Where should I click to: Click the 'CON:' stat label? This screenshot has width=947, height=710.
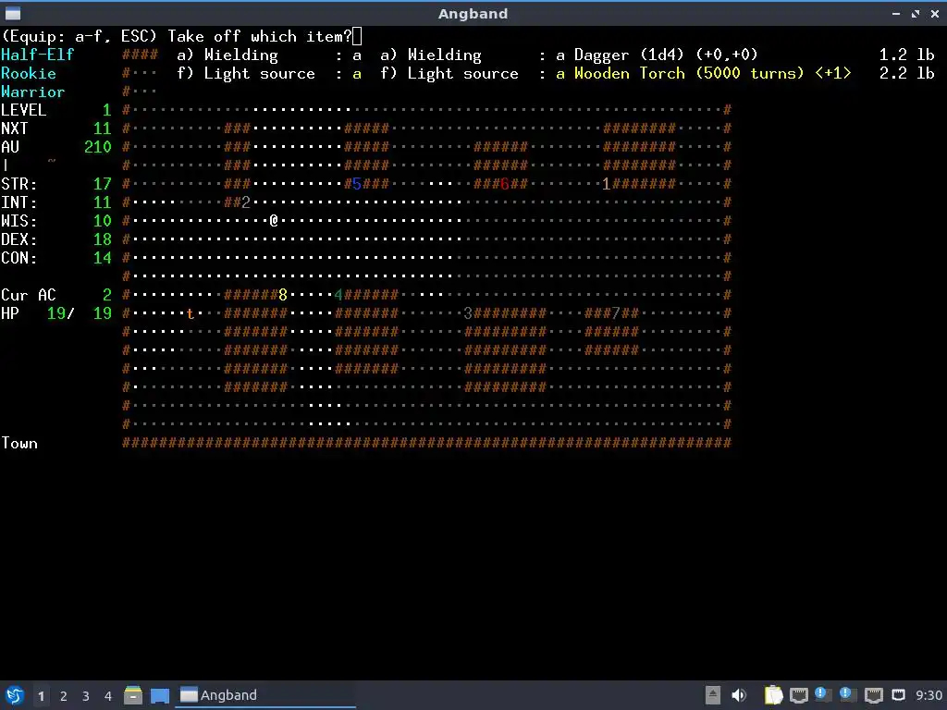point(18,258)
